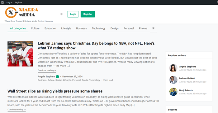218x113 pixels.
Task: Open Technology tag under LeBron article
Action: tap(95, 80)
